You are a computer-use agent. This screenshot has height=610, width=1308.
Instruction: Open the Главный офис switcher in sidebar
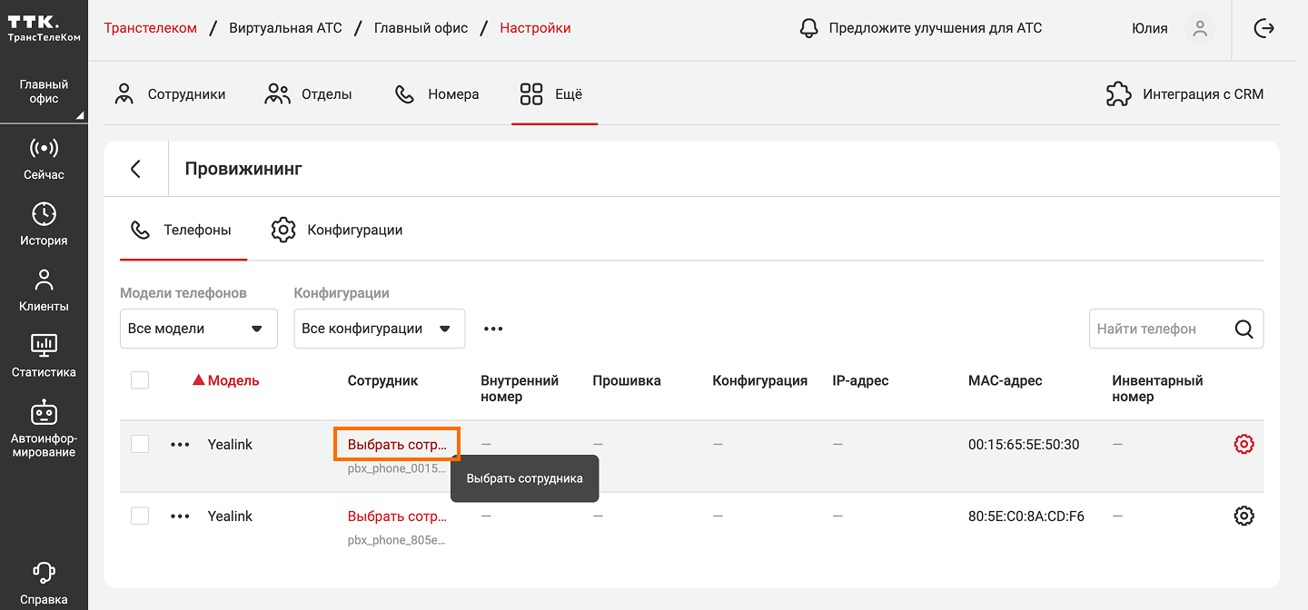(x=44, y=92)
